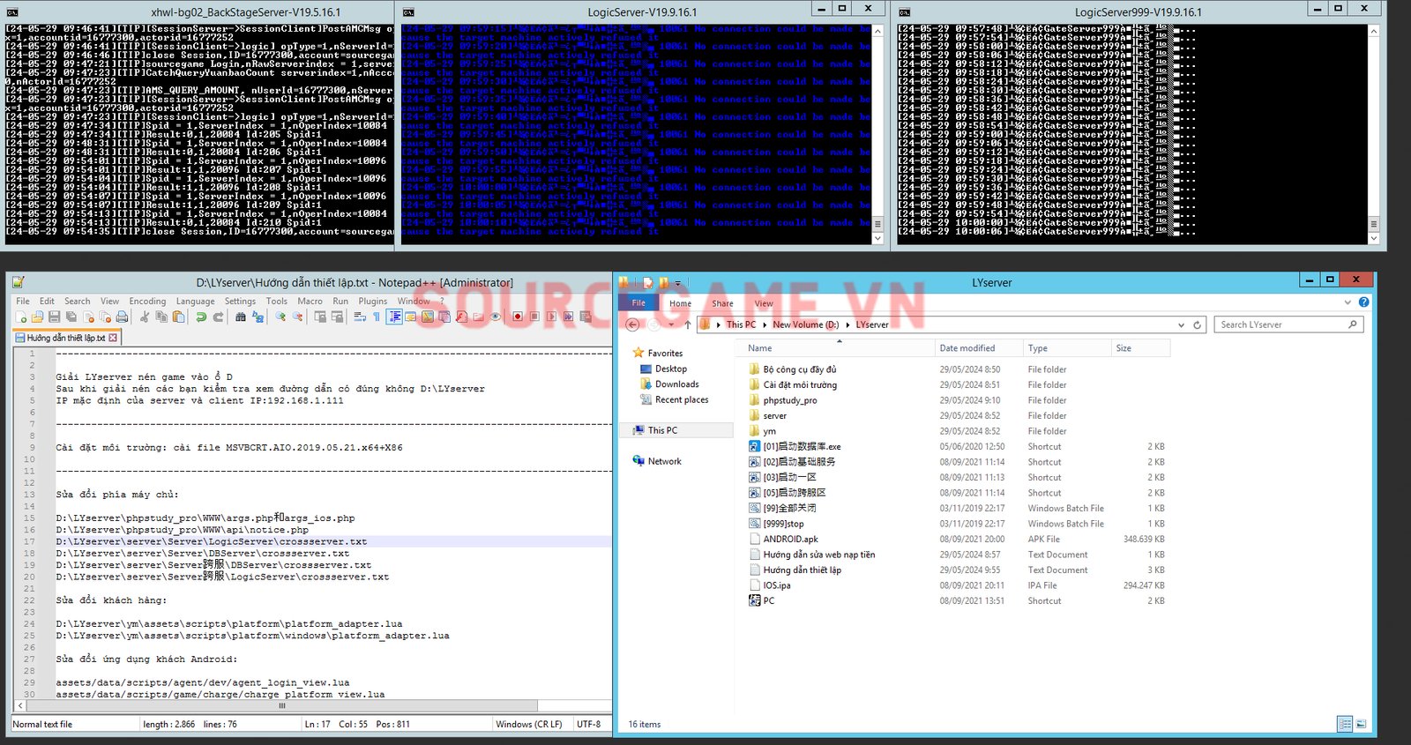Open Find using the binoculars icon
The width and height of the screenshot is (1411, 745).
240,317
